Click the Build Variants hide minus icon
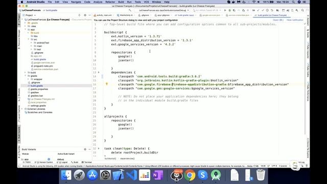Viewport: 327px width, 184px height. click(x=90, y=149)
